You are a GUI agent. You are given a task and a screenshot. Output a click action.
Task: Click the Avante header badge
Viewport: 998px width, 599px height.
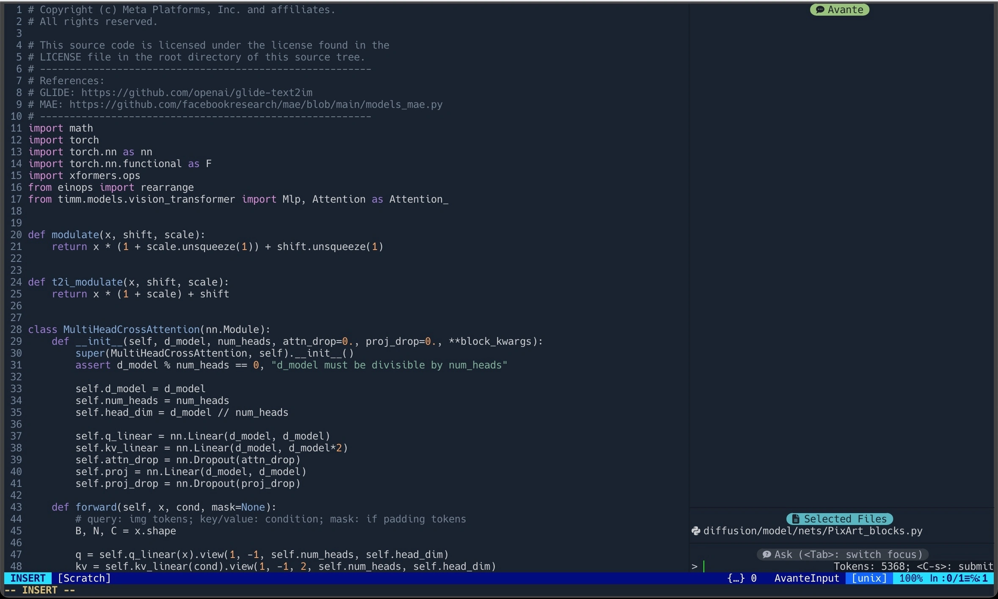(840, 10)
